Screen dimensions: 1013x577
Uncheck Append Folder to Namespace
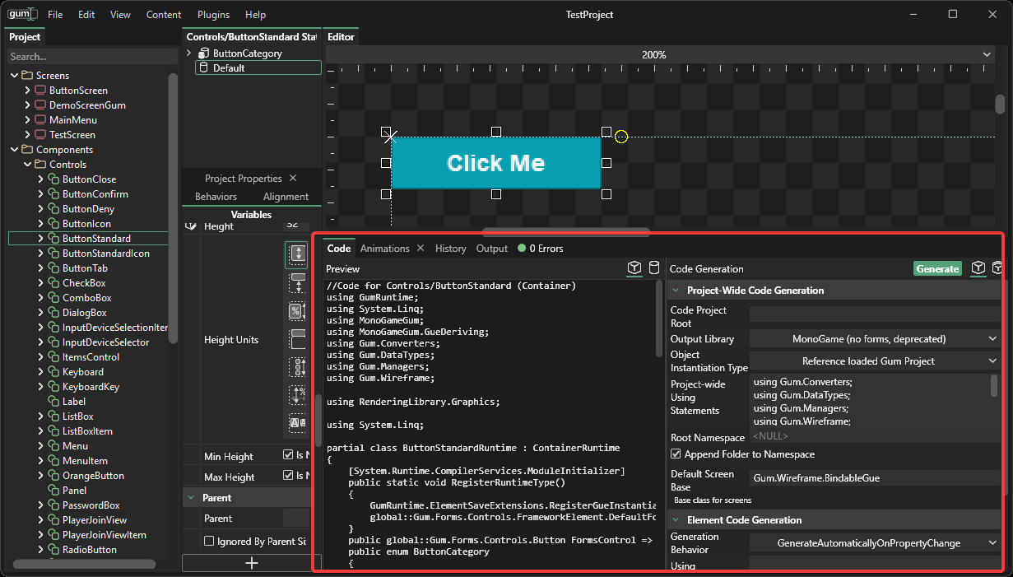click(676, 454)
